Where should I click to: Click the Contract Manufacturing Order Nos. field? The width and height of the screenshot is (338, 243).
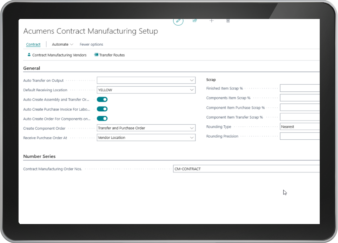click(x=246, y=169)
